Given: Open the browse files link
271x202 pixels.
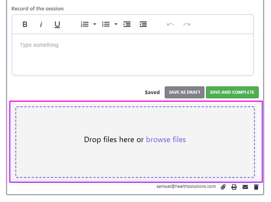Looking at the screenshot, I should click(166, 140).
